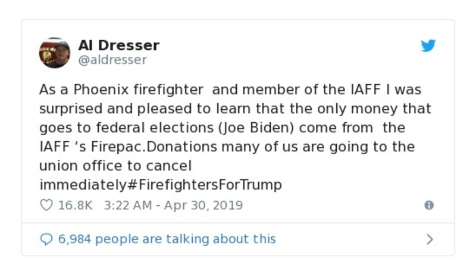Open "6,984 people are talking about this"

point(167,239)
